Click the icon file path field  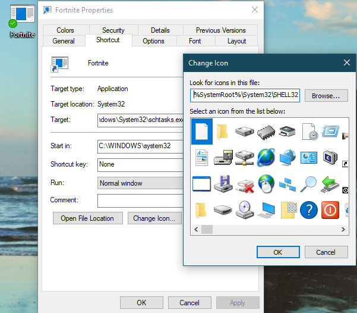click(245, 95)
